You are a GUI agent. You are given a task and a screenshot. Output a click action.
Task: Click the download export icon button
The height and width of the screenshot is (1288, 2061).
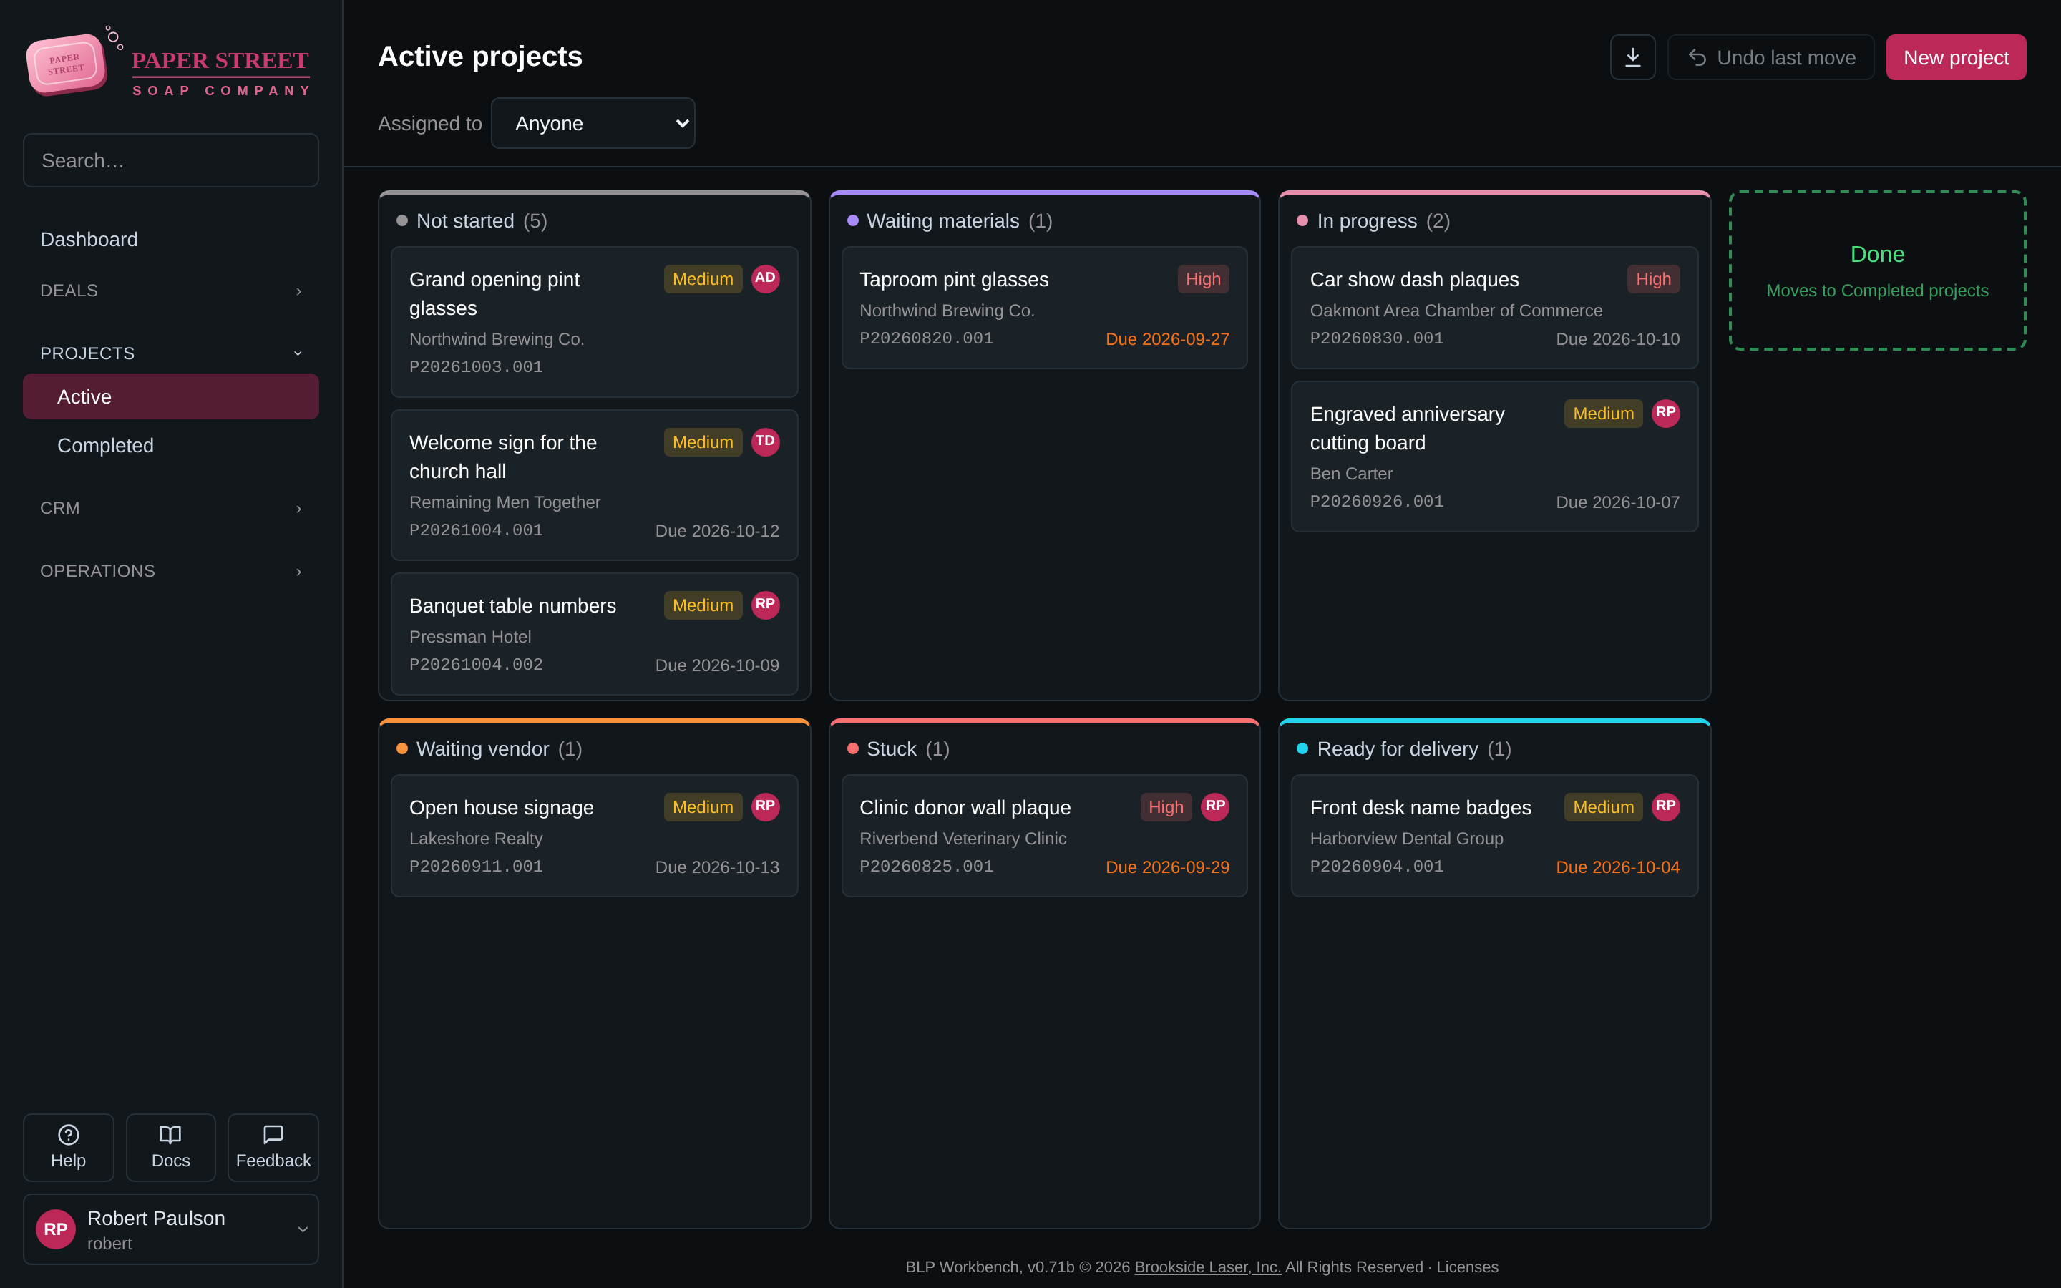coord(1632,57)
